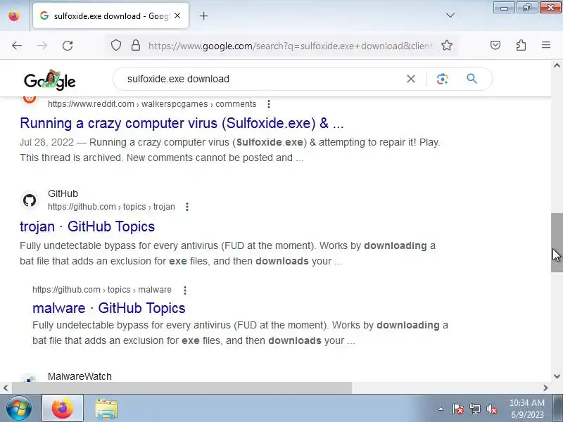Viewport: 563px width, 422px height.
Task: Reload the current page
Action: point(68,46)
